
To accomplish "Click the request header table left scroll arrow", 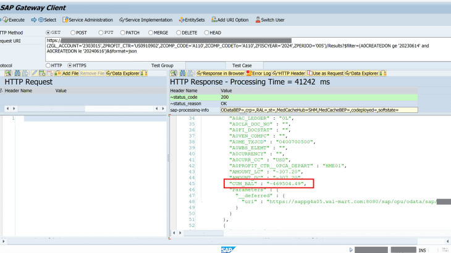I will [x=7, y=109].
